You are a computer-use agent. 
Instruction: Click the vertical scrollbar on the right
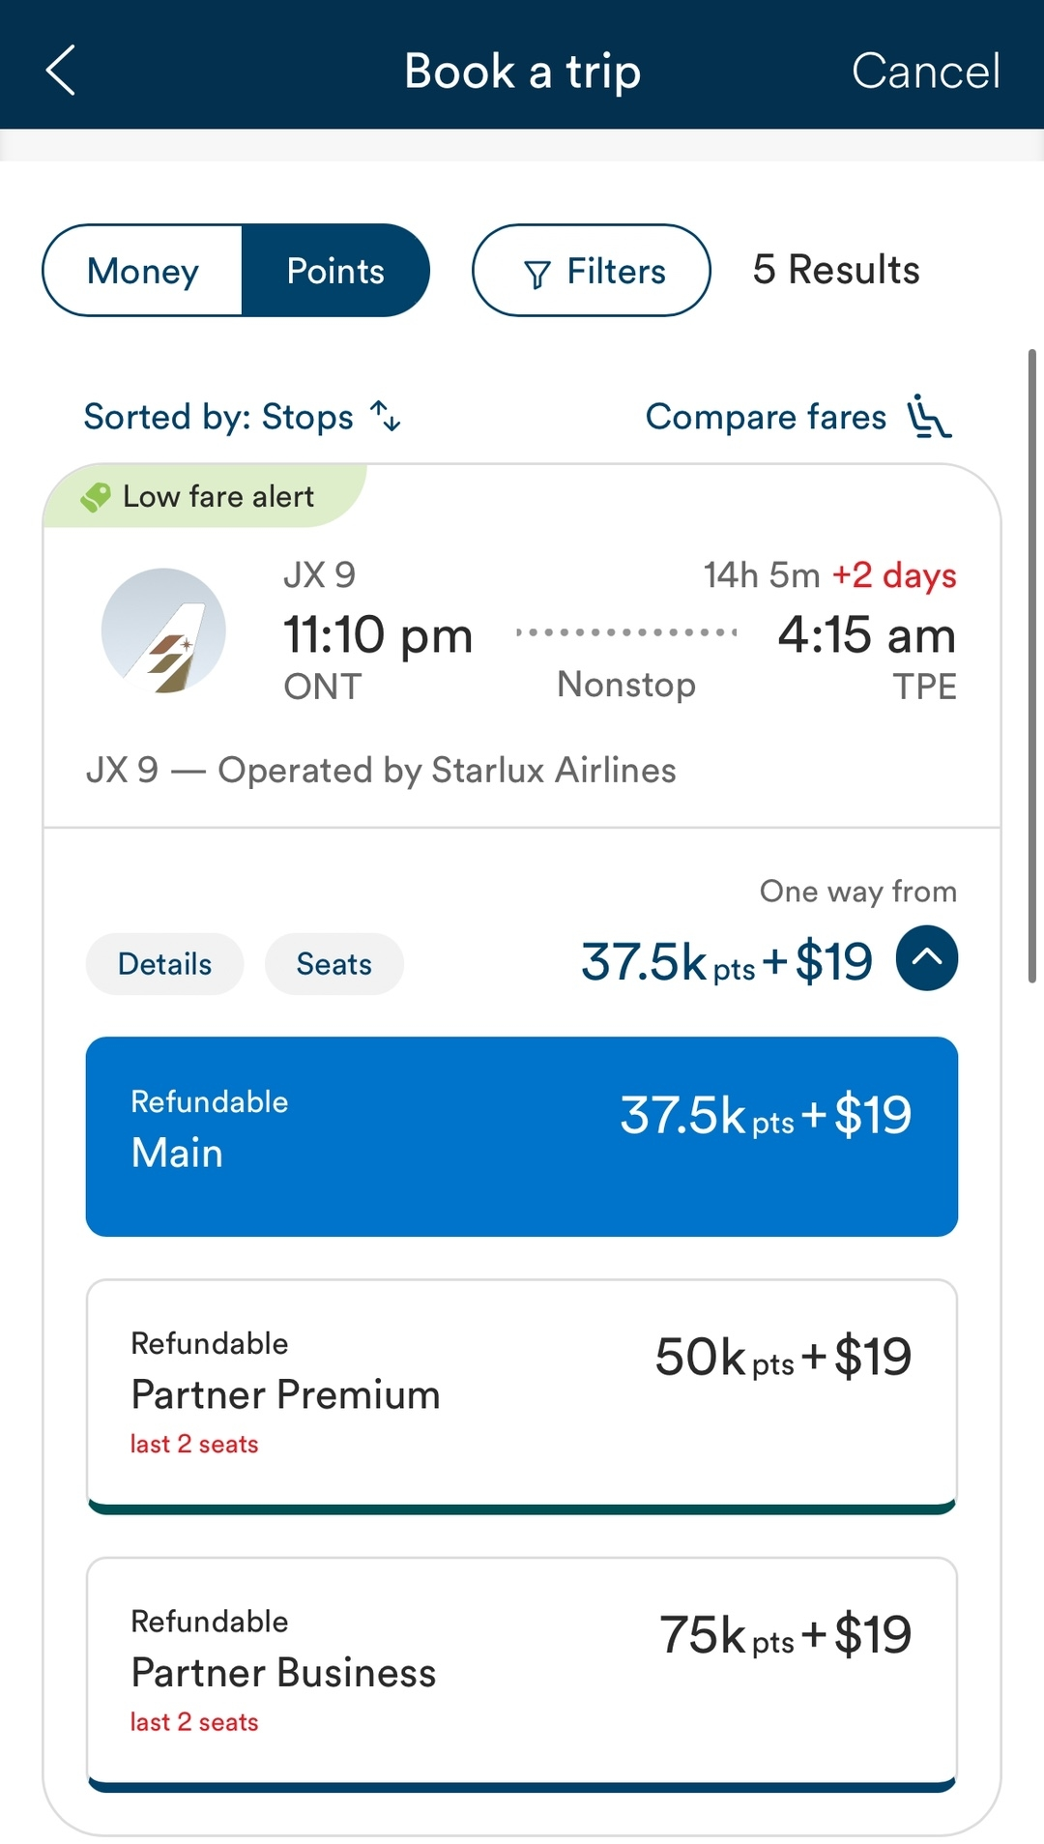[x=1031, y=667]
